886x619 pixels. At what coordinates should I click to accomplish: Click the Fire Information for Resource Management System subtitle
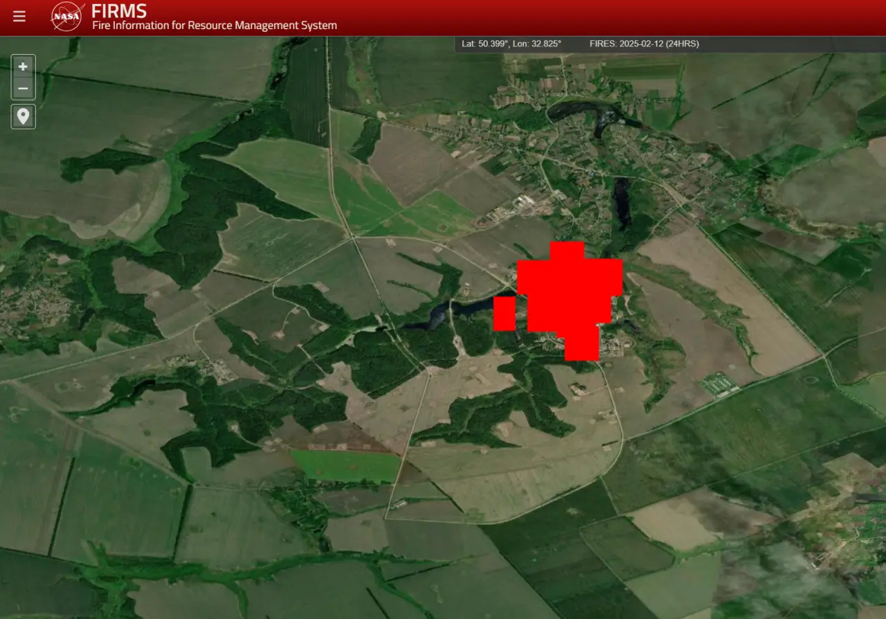tap(215, 26)
